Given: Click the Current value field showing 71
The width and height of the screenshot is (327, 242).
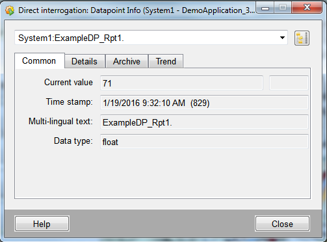Looking at the screenshot, I should [181, 83].
